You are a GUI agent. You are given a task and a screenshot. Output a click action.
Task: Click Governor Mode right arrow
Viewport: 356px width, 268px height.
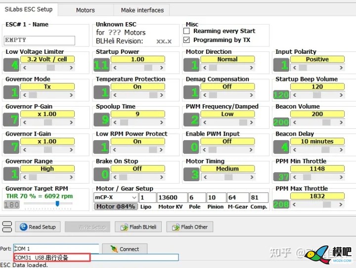71,95
